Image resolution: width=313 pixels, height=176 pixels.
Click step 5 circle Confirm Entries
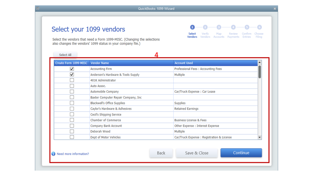coord(247,27)
